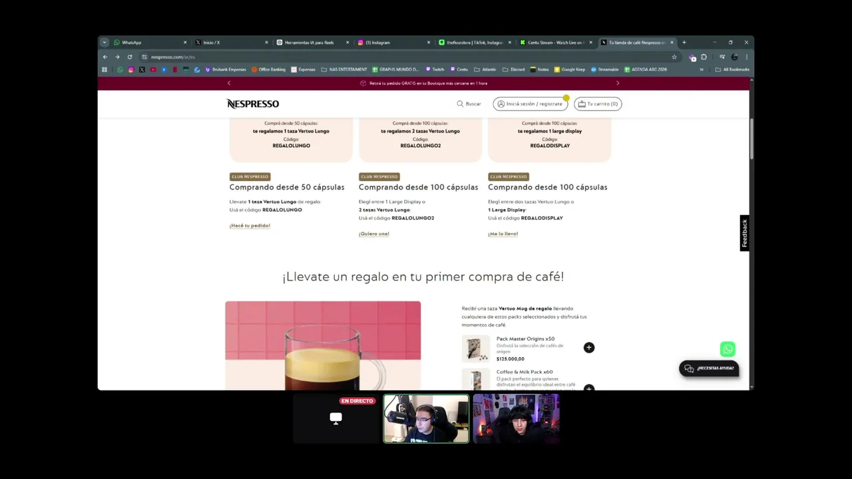Open the ¿Necesitas ayuda? chat
Viewport: 852px width, 479px height.
pyautogui.click(x=709, y=369)
